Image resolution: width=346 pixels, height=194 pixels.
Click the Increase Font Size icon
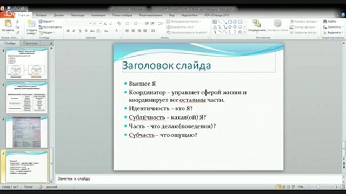[x=105, y=23]
